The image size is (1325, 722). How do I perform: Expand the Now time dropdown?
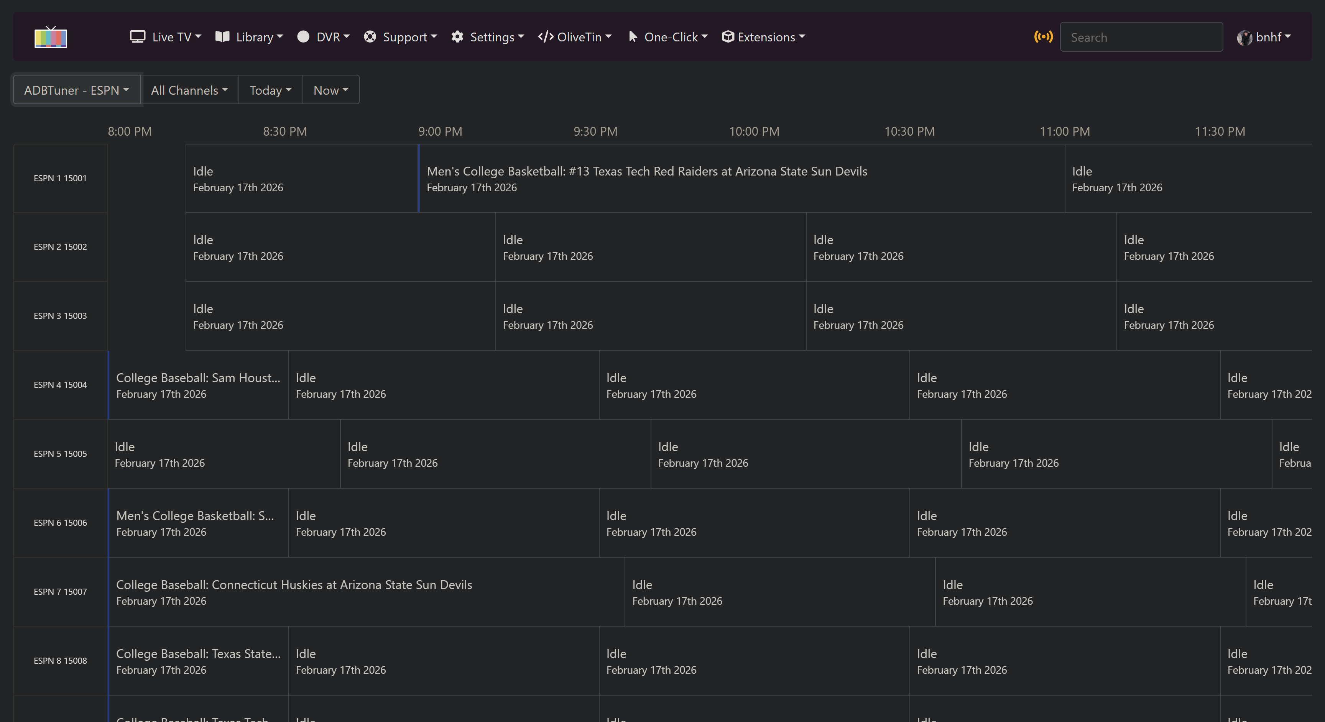pyautogui.click(x=331, y=90)
